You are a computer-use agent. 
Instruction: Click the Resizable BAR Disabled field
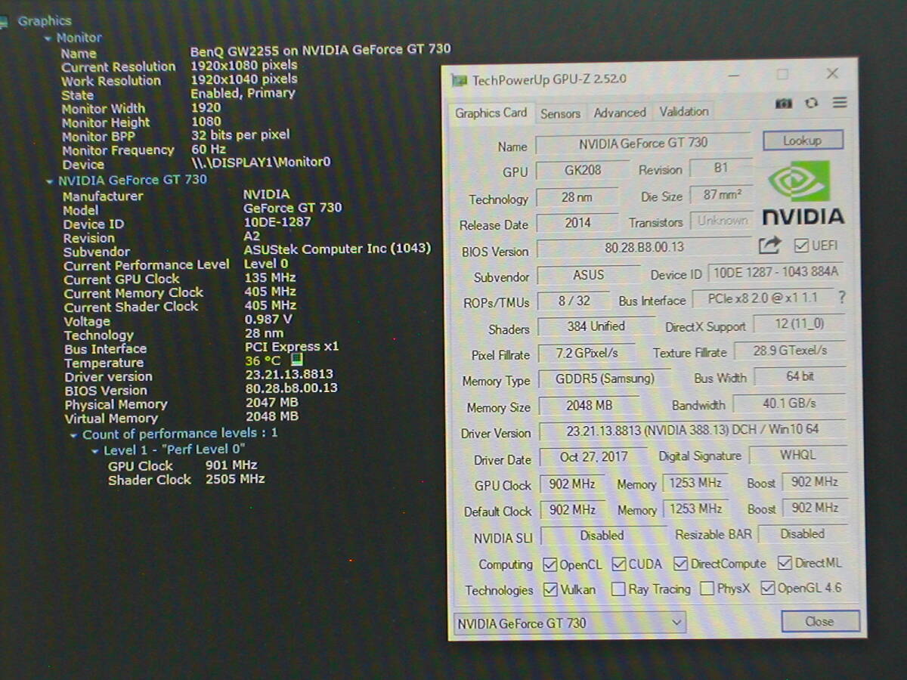[x=803, y=534]
